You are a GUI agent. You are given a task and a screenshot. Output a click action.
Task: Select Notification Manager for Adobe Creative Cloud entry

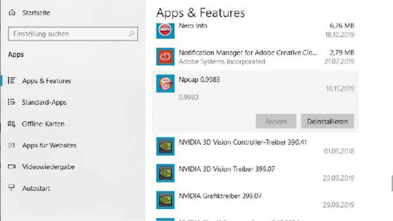pyautogui.click(x=248, y=52)
